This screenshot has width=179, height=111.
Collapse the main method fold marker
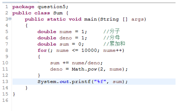click(10, 19)
